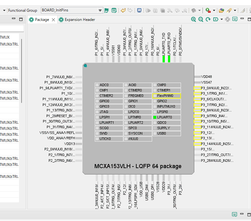Viewport: 251px width, 221px height.
Task: Click the blue monitor icon in toolbar
Action: tap(139, 10)
